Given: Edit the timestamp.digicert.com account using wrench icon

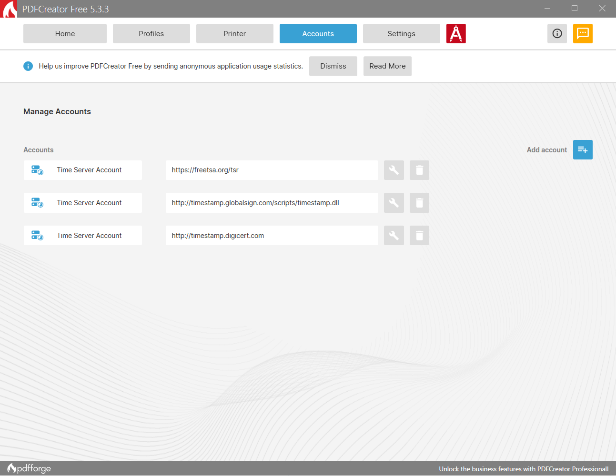Looking at the screenshot, I should pos(394,235).
